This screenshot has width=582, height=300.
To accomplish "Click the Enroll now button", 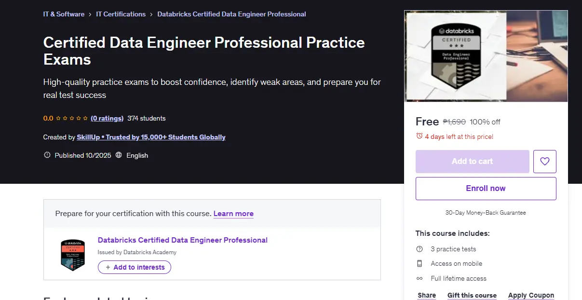I will click(486, 189).
